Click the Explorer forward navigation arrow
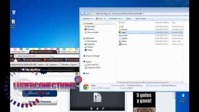This screenshot has height=112, width=199. (x=86, y=14)
